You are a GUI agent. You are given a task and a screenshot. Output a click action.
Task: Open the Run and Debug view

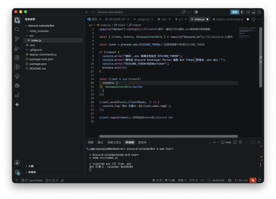click(17, 48)
